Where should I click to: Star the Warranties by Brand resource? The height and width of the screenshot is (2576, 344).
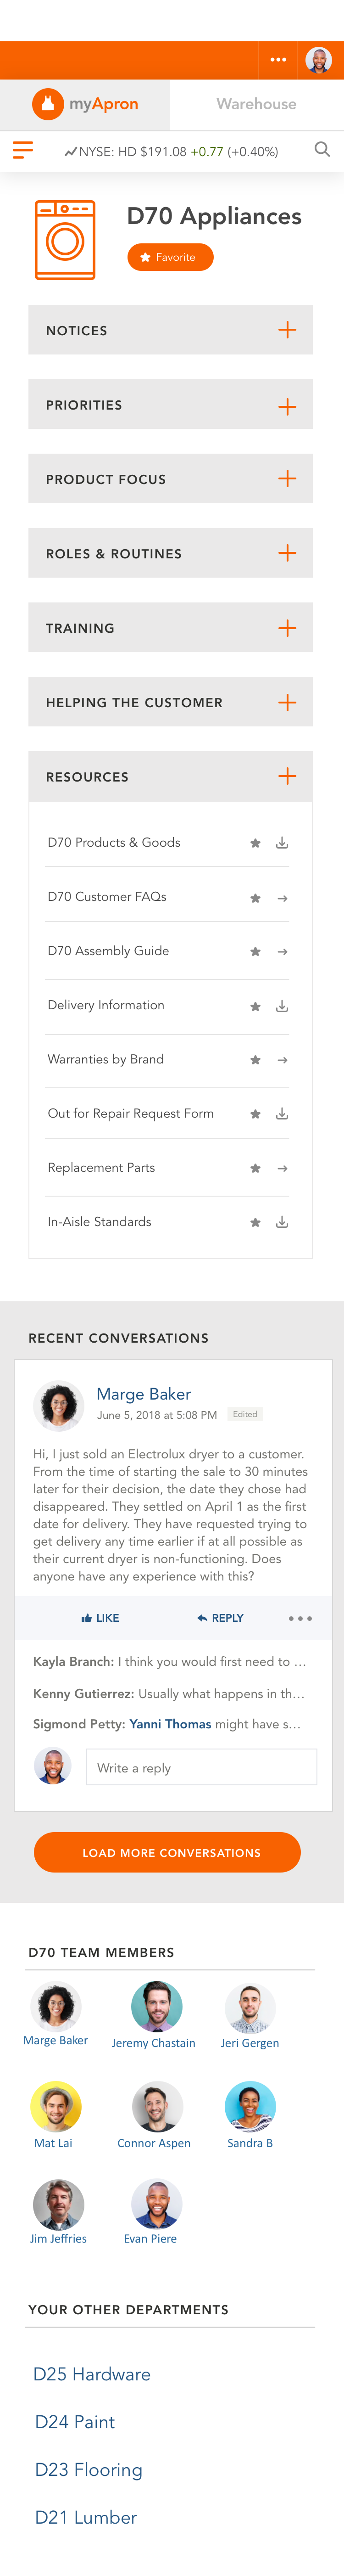255,1060
